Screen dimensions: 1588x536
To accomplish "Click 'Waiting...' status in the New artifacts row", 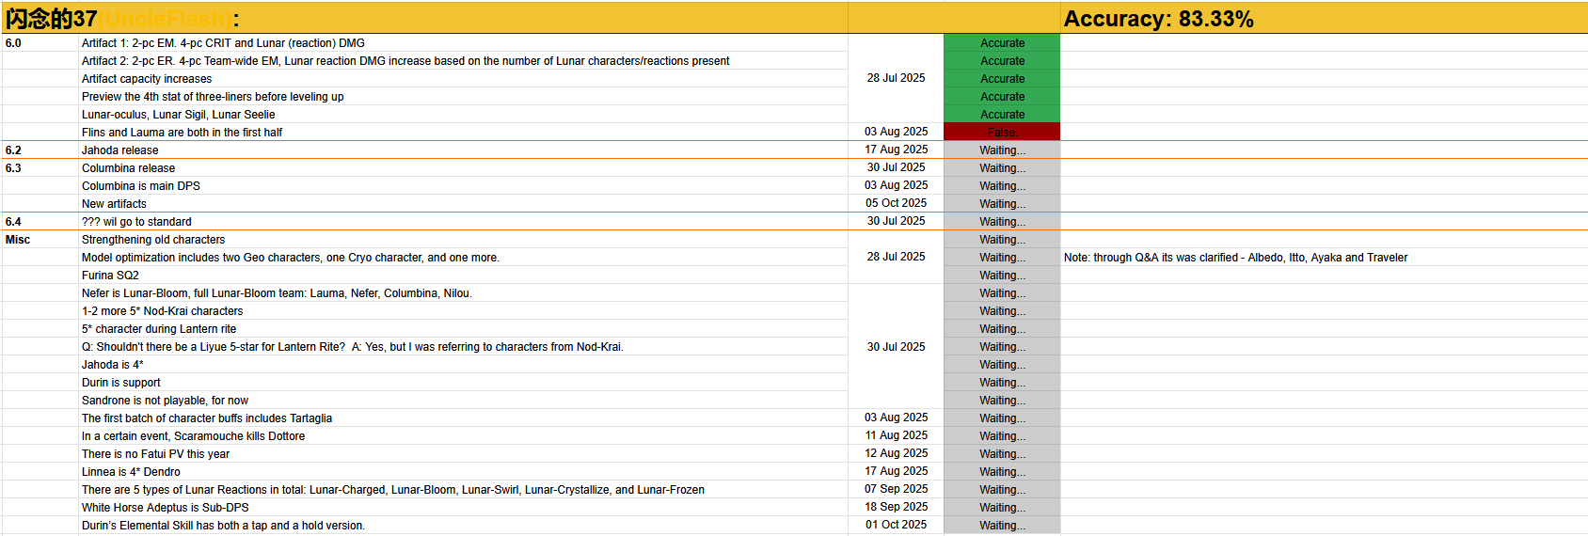I will [1002, 204].
